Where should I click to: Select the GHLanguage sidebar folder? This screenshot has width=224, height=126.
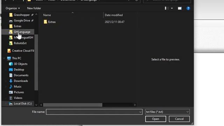click(x=22, y=32)
